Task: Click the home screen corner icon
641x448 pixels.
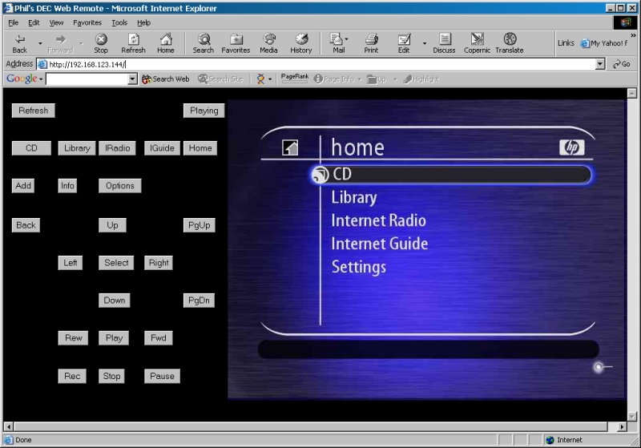Action: pyautogui.click(x=290, y=147)
